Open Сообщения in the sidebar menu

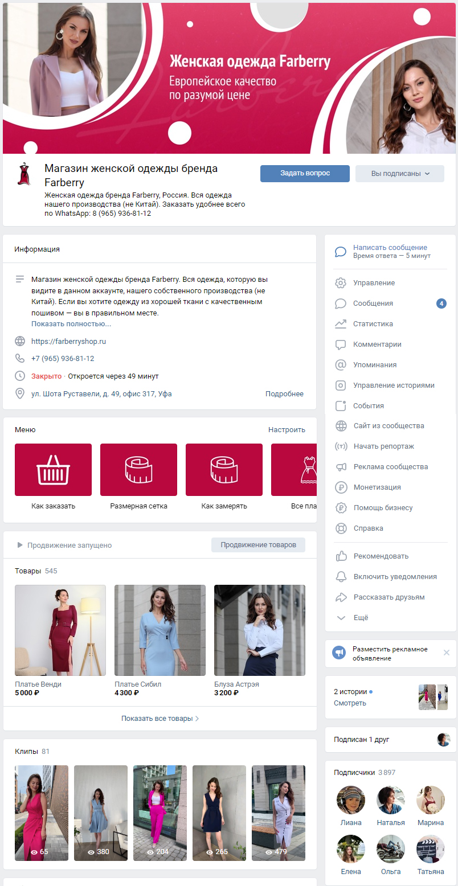373,303
